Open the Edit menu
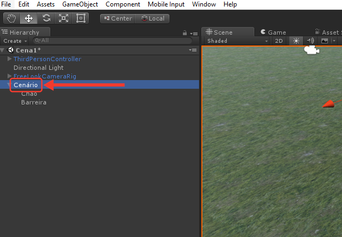This screenshot has width=342, height=237. point(24,4)
